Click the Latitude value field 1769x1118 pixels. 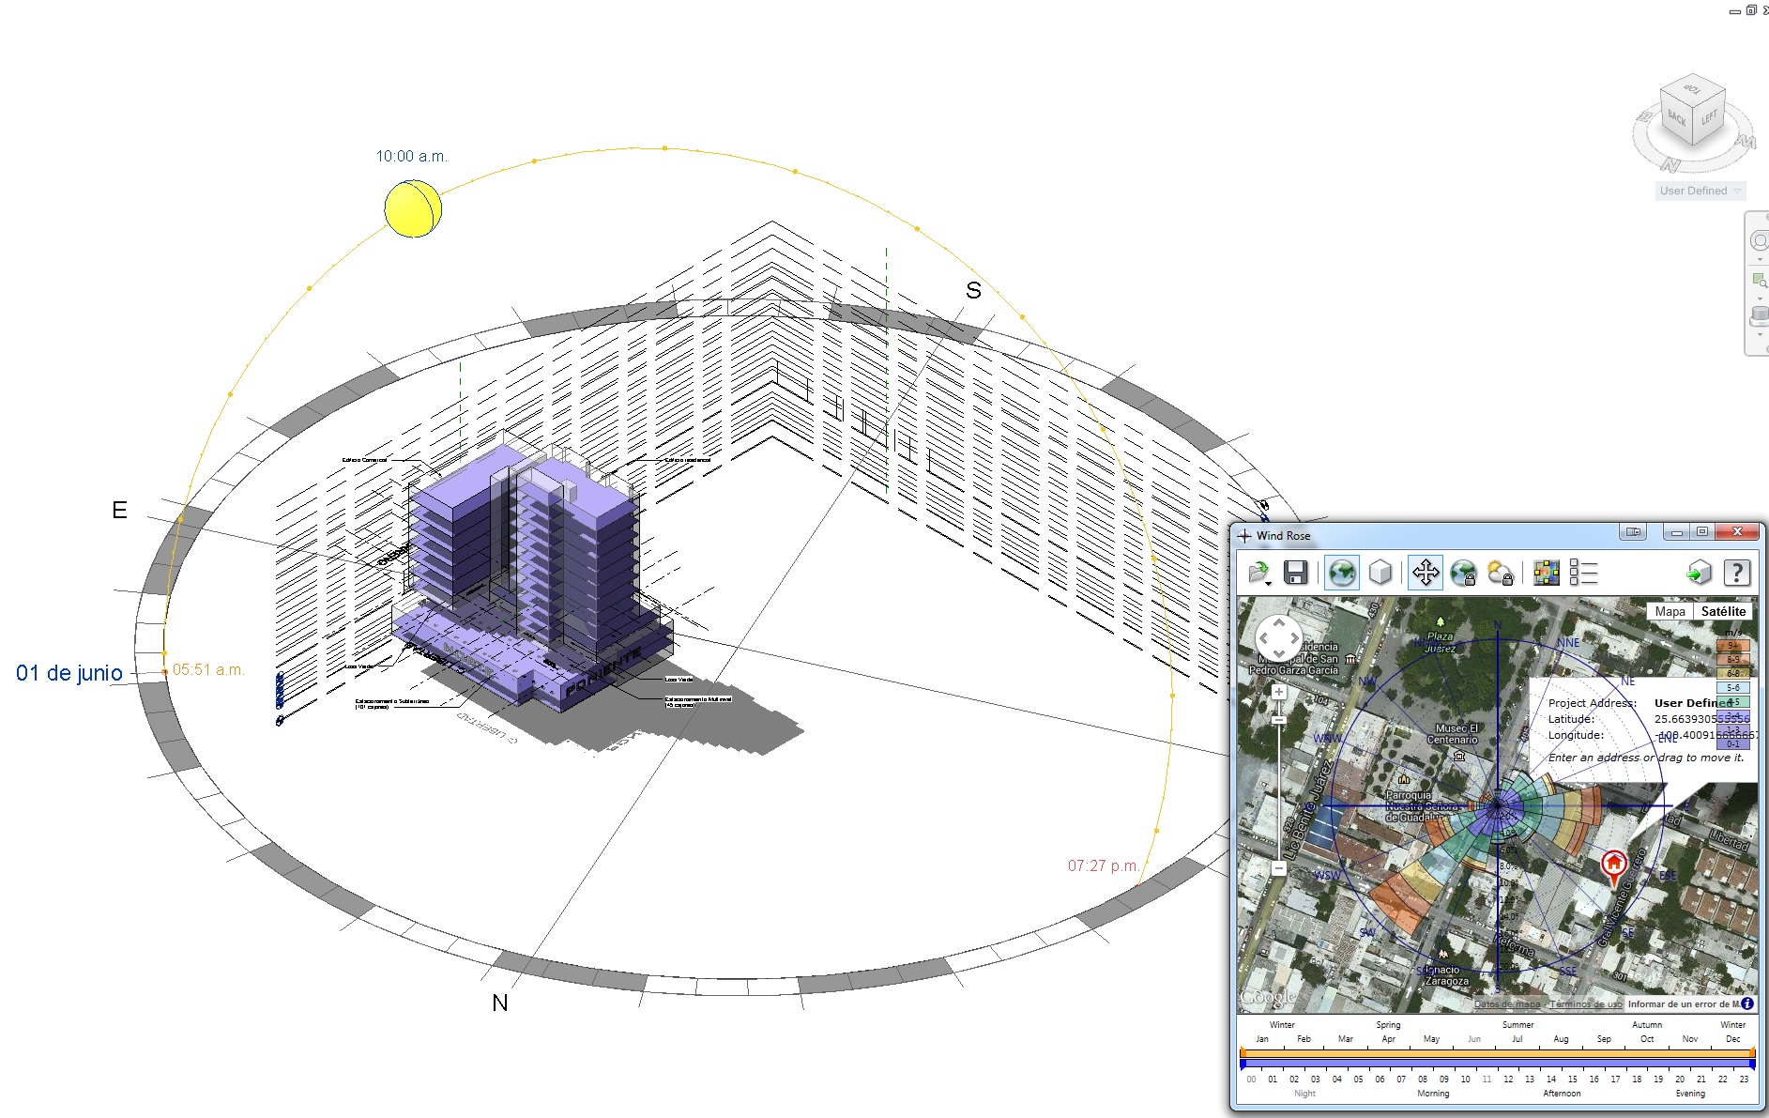coord(1700,719)
